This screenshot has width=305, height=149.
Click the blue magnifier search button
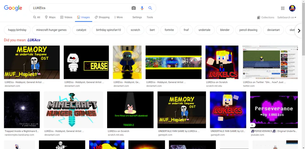(x=150, y=8)
